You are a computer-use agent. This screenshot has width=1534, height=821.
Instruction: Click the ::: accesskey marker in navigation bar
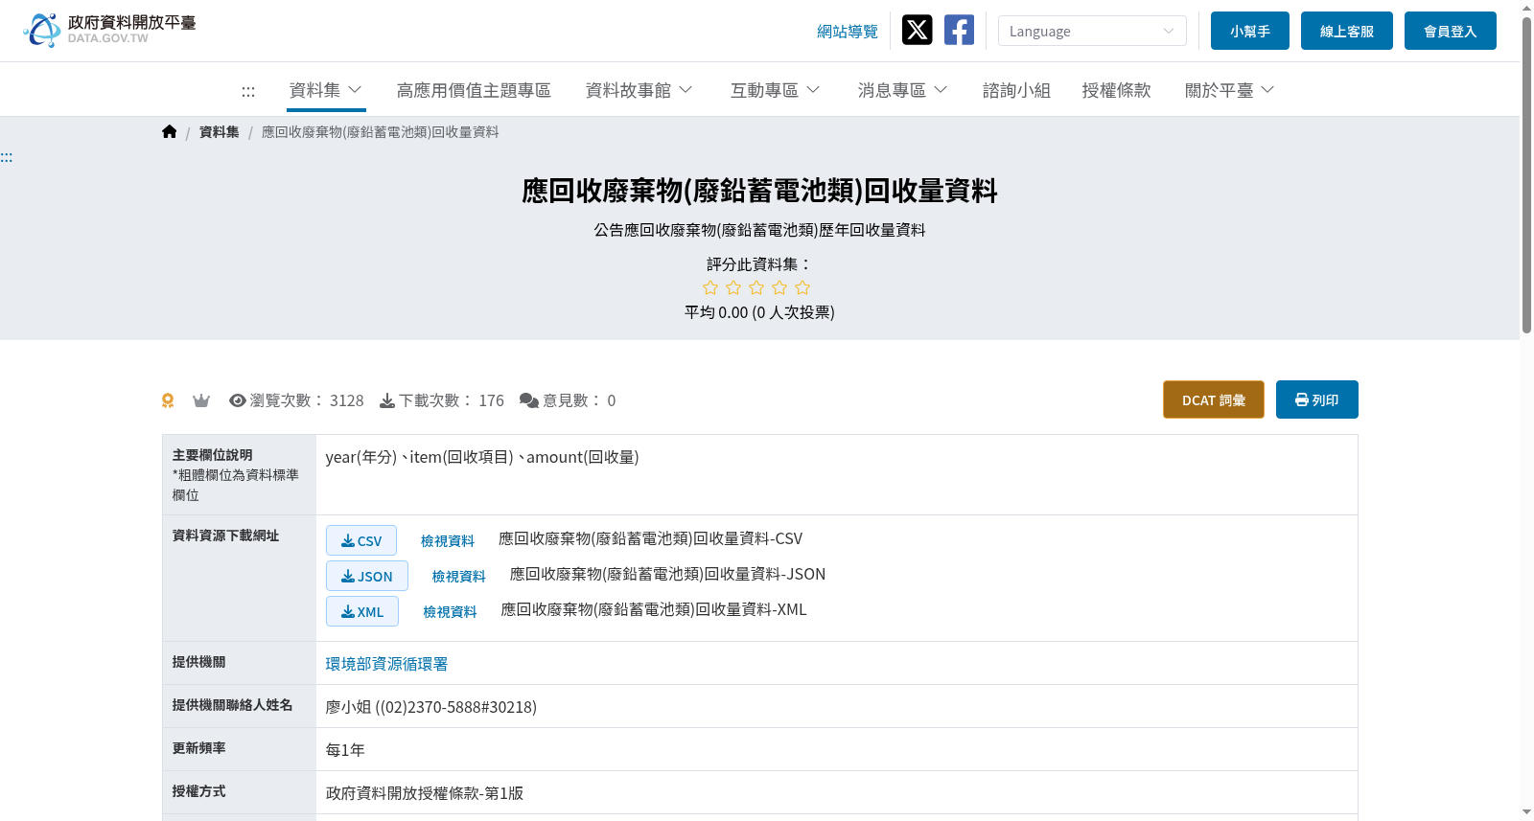click(x=248, y=91)
